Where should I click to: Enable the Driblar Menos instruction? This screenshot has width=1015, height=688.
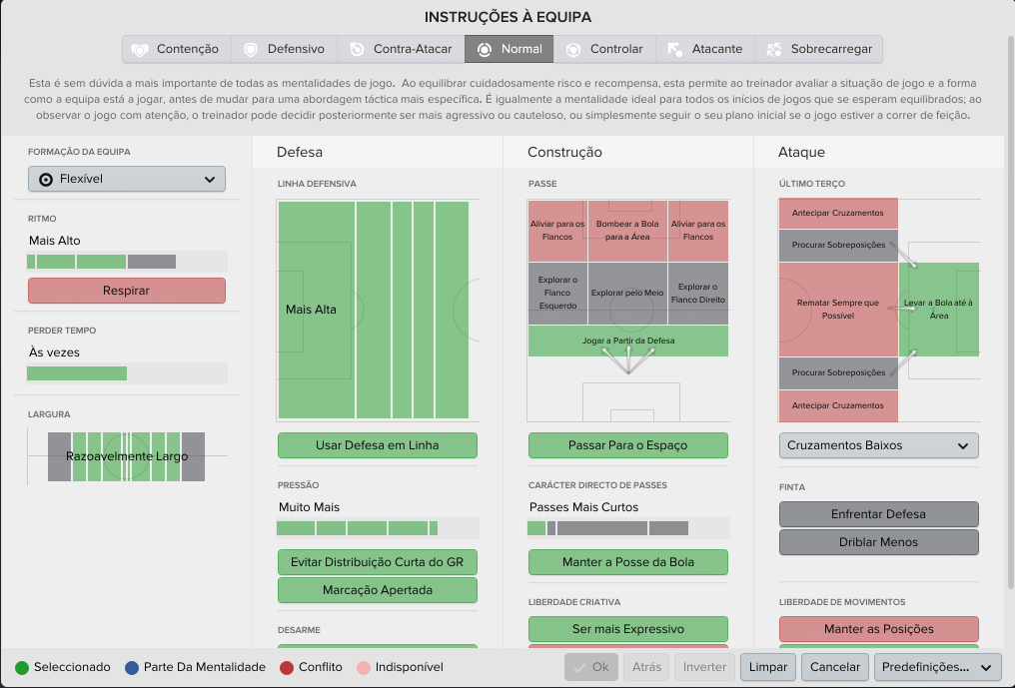tap(878, 542)
